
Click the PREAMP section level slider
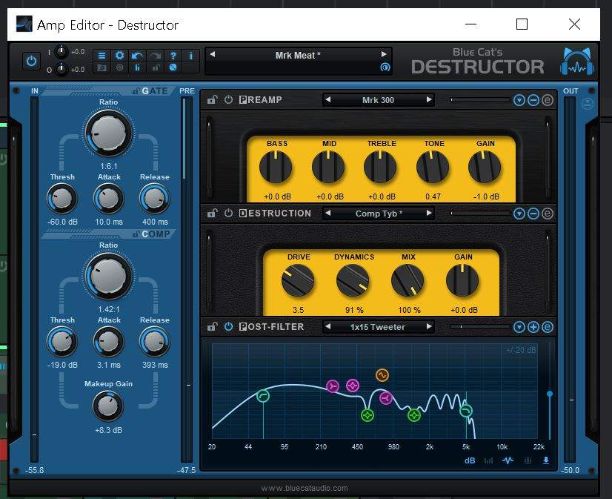[479, 100]
